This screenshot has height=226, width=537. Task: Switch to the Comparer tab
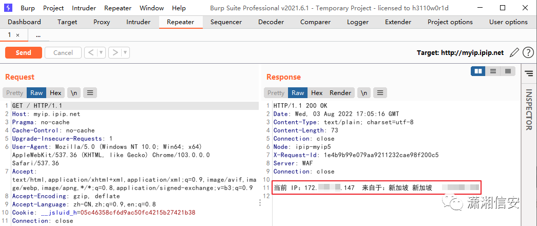point(315,22)
